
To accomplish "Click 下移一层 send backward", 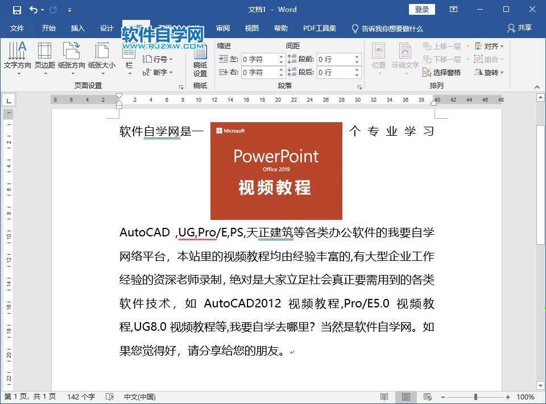I will pos(442,60).
